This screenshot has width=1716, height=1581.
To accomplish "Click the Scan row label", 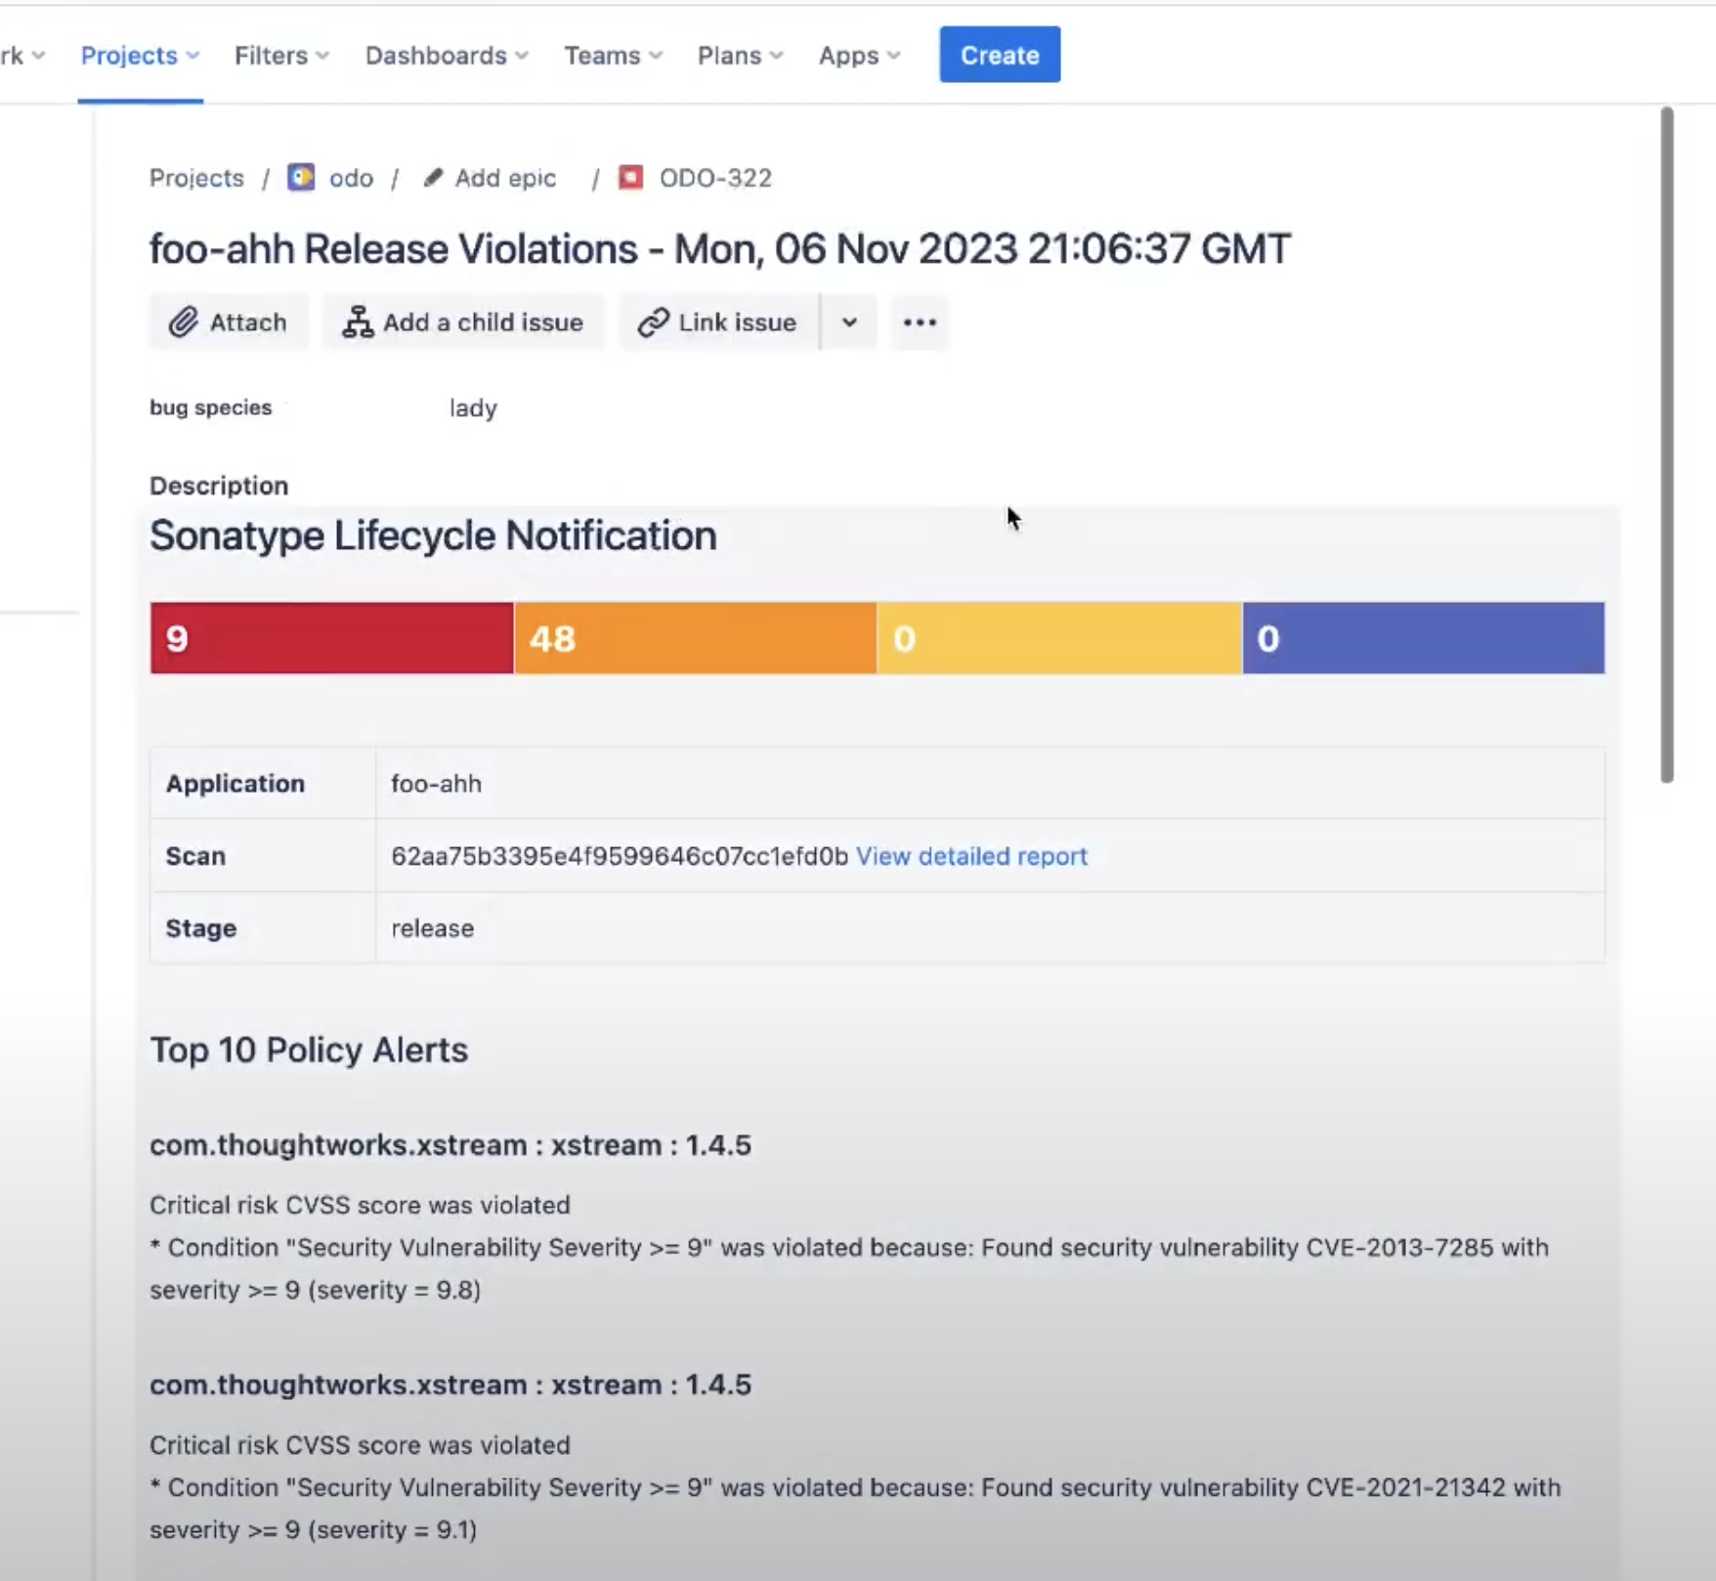I will pyautogui.click(x=195, y=856).
